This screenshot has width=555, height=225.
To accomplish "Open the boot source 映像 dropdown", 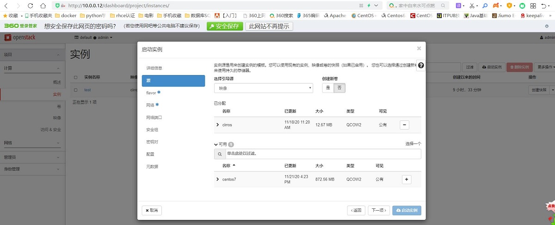I will [x=263, y=88].
